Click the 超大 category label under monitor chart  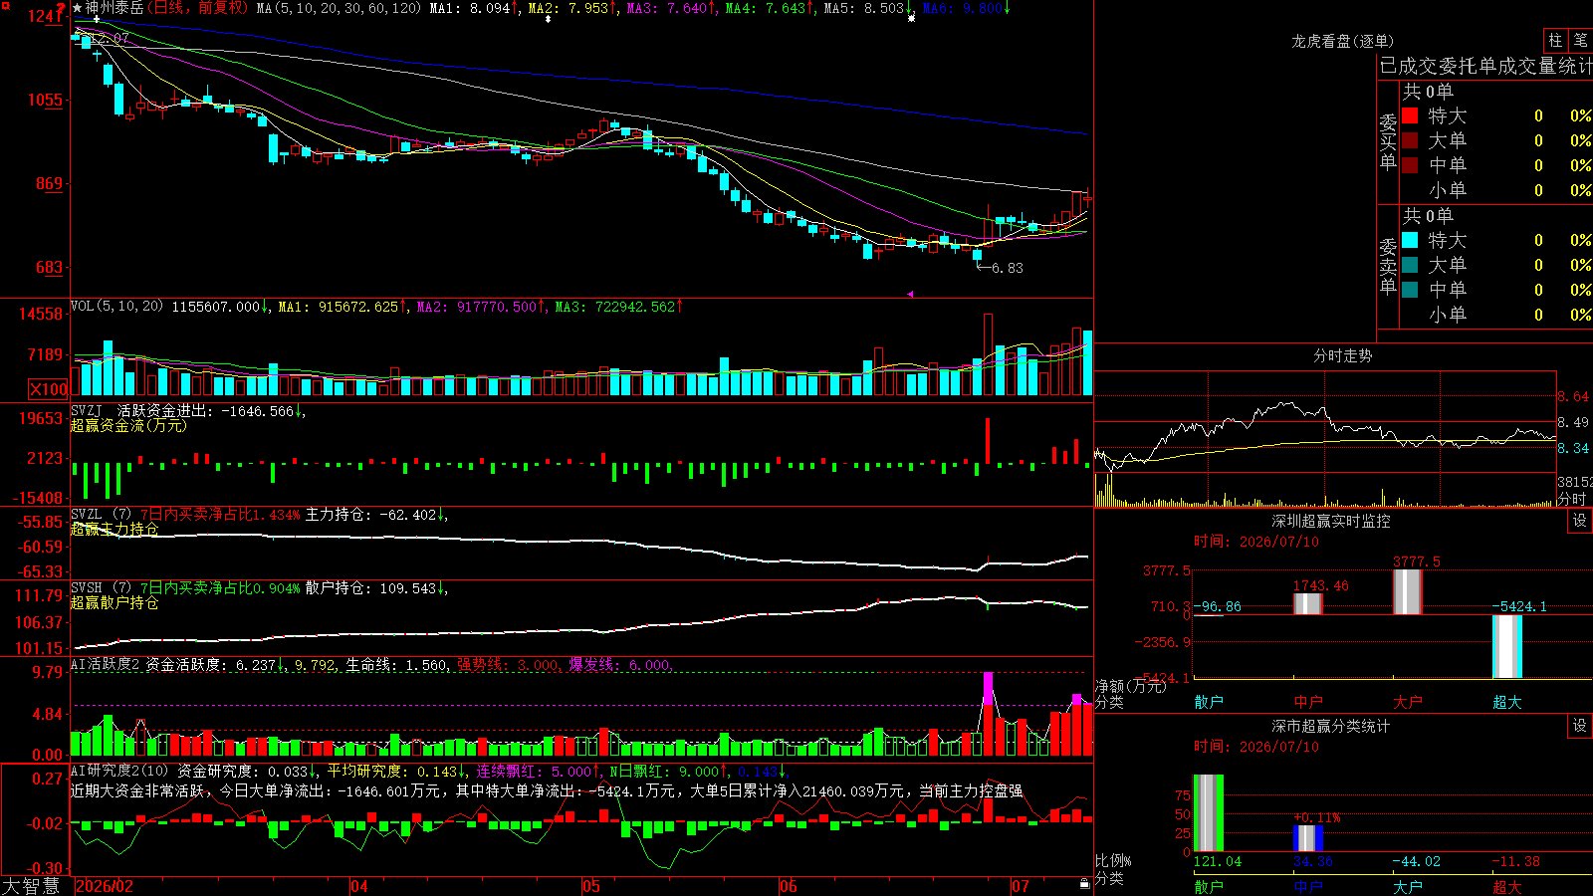tap(1506, 702)
